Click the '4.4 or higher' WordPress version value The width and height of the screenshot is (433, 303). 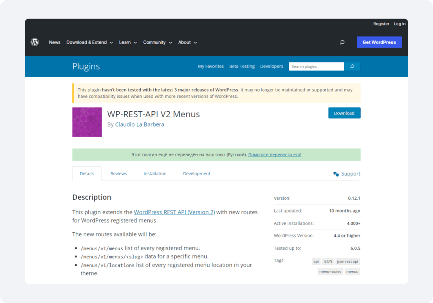[x=347, y=236]
